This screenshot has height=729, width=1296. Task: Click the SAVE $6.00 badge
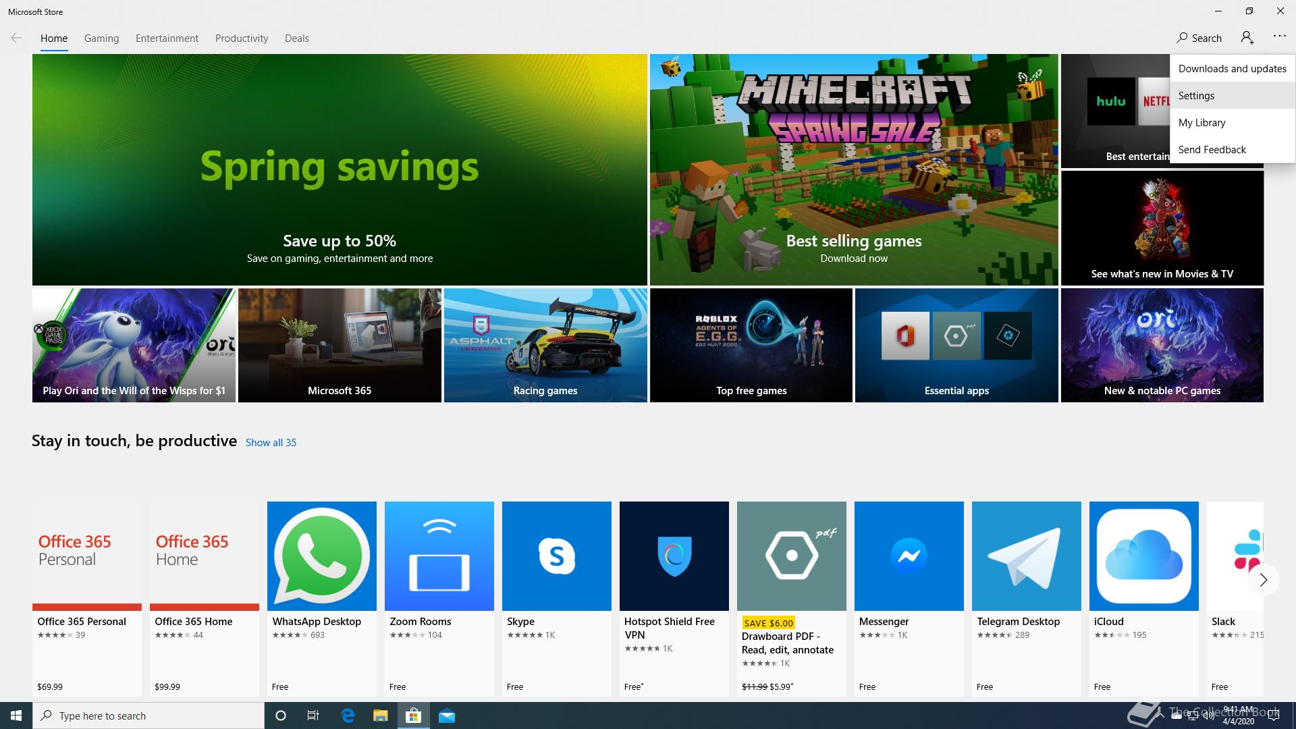pyautogui.click(x=768, y=623)
